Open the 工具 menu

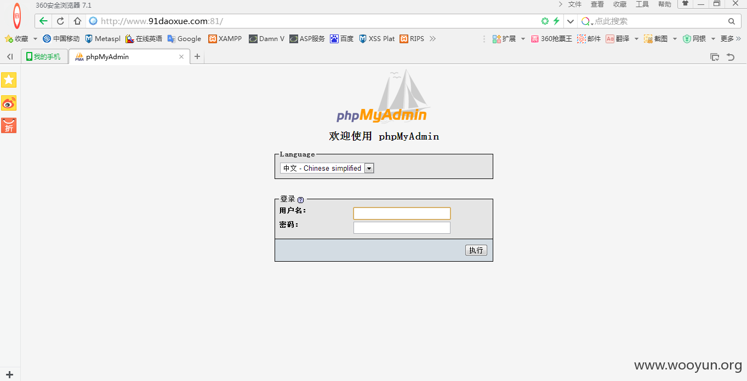[642, 4]
